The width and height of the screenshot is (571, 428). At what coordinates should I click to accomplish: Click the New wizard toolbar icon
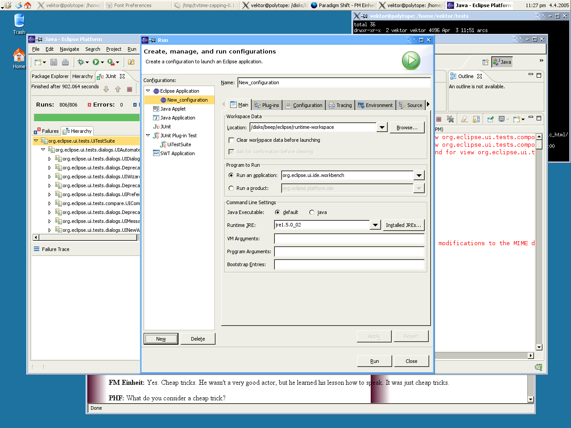click(x=38, y=62)
